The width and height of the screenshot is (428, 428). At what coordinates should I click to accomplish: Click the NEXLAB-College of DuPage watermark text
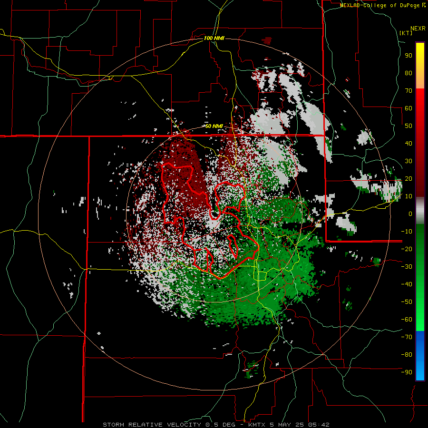[x=382, y=5]
